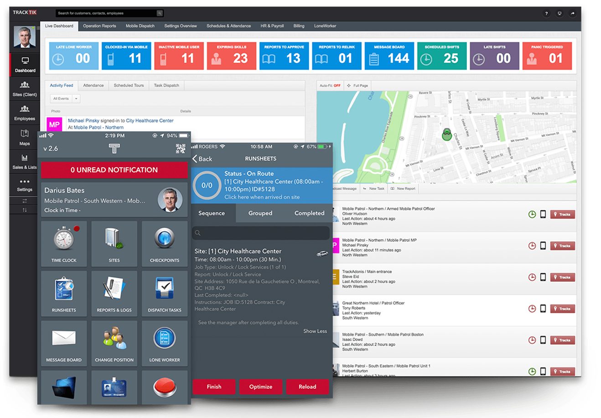Click Show Less in runsheet details
The image size is (601, 418).
[x=315, y=331]
